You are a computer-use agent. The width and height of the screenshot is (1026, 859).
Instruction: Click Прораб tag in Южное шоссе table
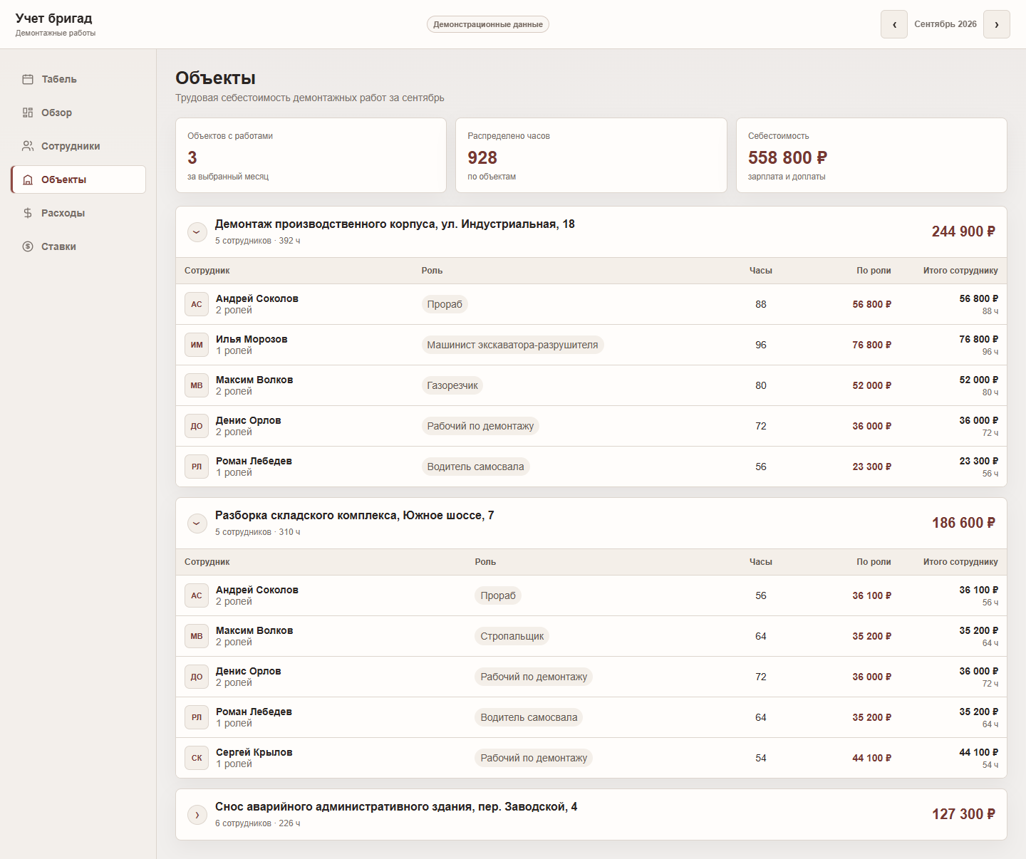click(x=498, y=595)
